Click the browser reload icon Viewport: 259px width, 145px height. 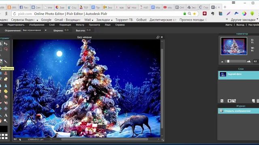pyautogui.click(x=15, y=14)
